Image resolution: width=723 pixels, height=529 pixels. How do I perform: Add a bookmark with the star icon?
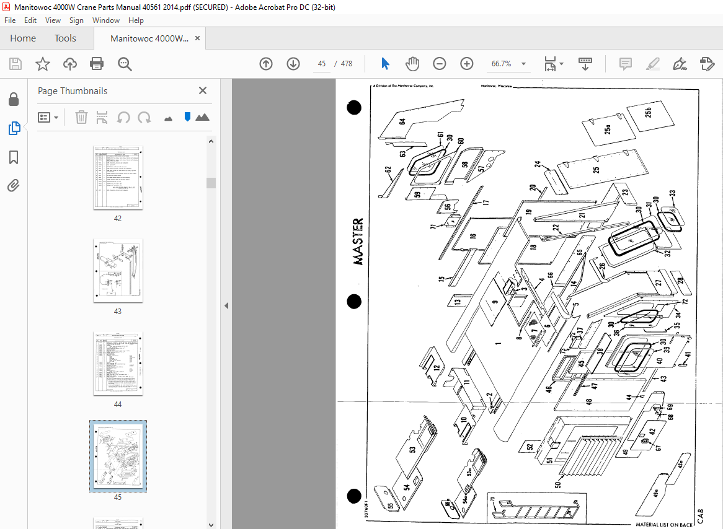42,64
